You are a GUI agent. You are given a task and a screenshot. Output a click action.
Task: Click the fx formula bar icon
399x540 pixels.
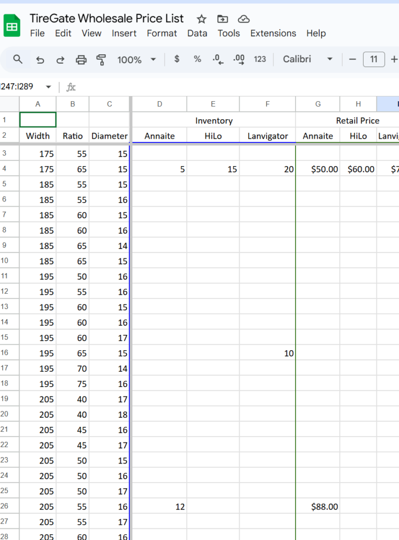click(71, 87)
